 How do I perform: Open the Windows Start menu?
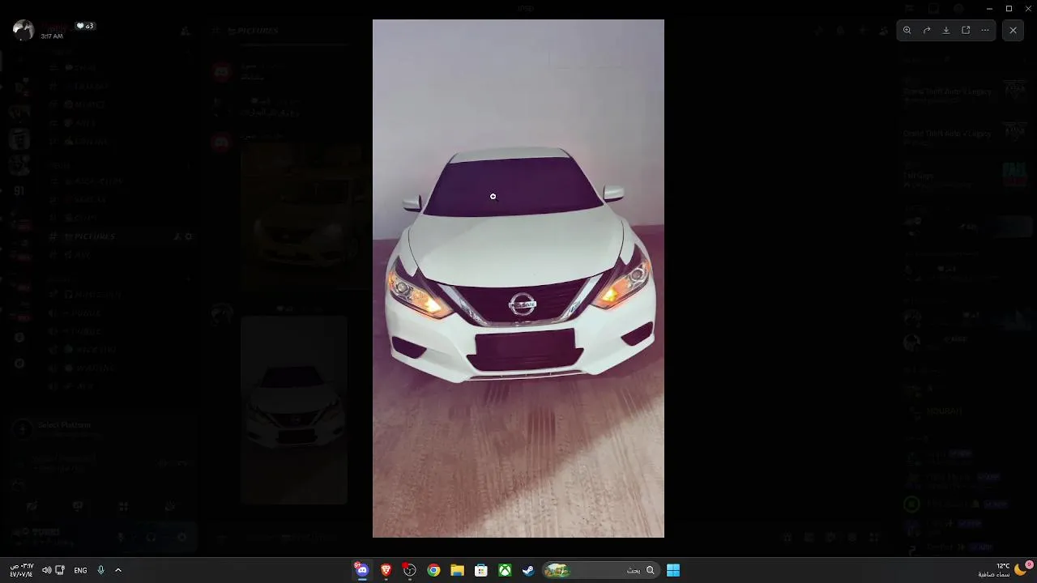tap(673, 570)
